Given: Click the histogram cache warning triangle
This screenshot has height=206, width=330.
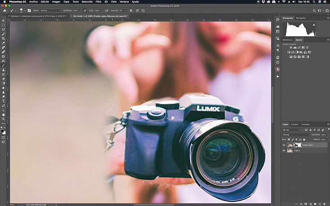Looking at the screenshot, I should 314,25.
